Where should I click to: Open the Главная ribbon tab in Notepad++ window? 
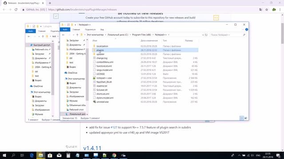pos(76,30)
